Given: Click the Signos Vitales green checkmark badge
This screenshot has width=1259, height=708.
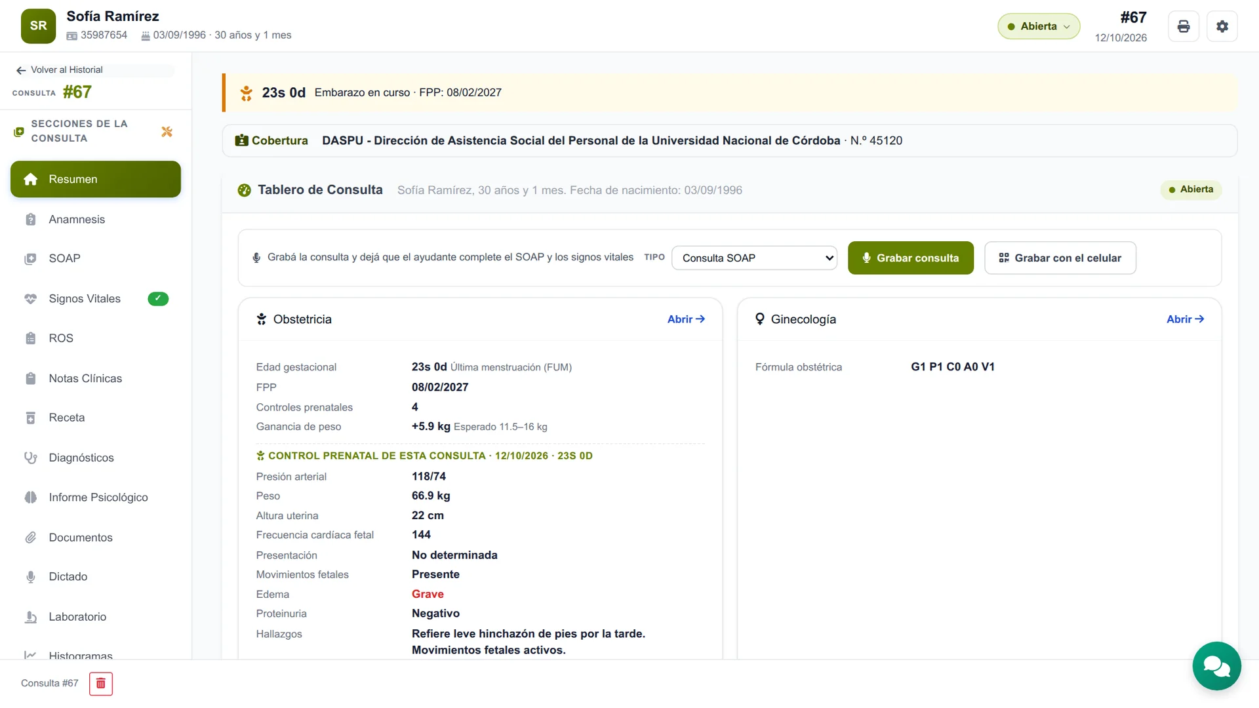Looking at the screenshot, I should click(x=158, y=299).
